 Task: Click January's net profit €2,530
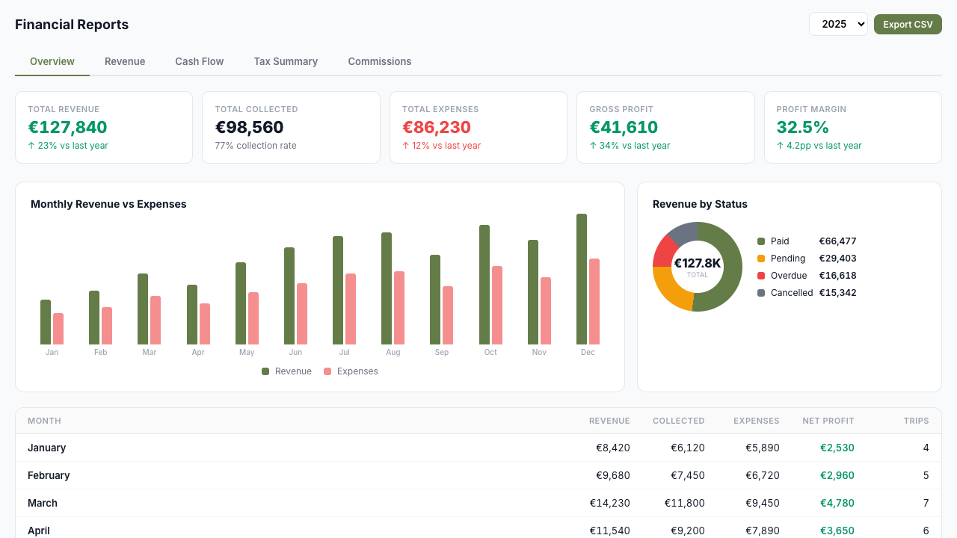837,448
